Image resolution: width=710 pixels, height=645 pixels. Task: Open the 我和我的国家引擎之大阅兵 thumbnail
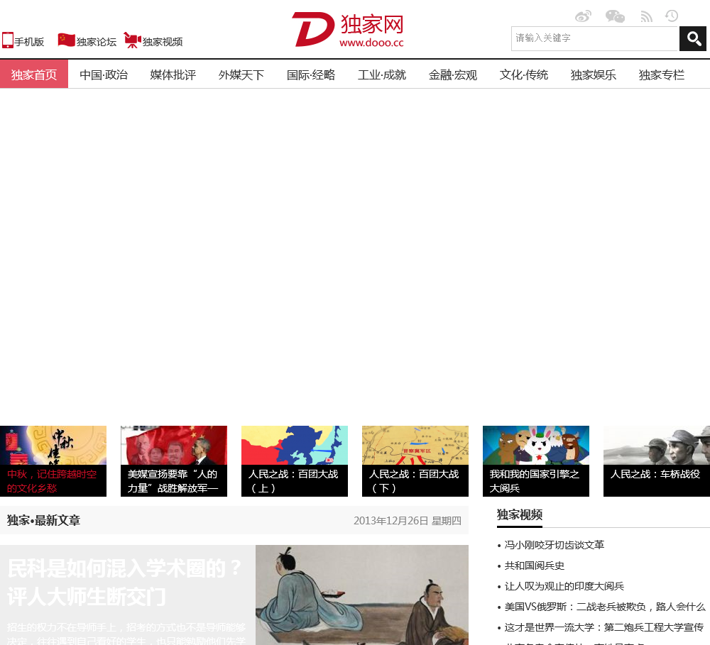coord(536,461)
